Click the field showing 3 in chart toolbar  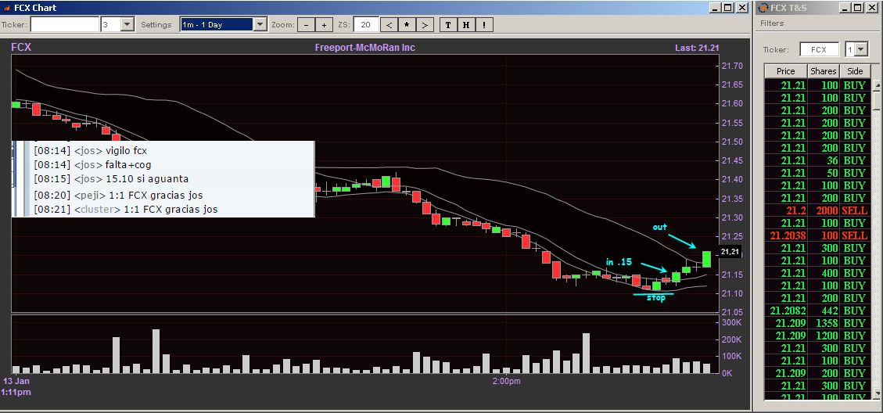tap(111, 25)
